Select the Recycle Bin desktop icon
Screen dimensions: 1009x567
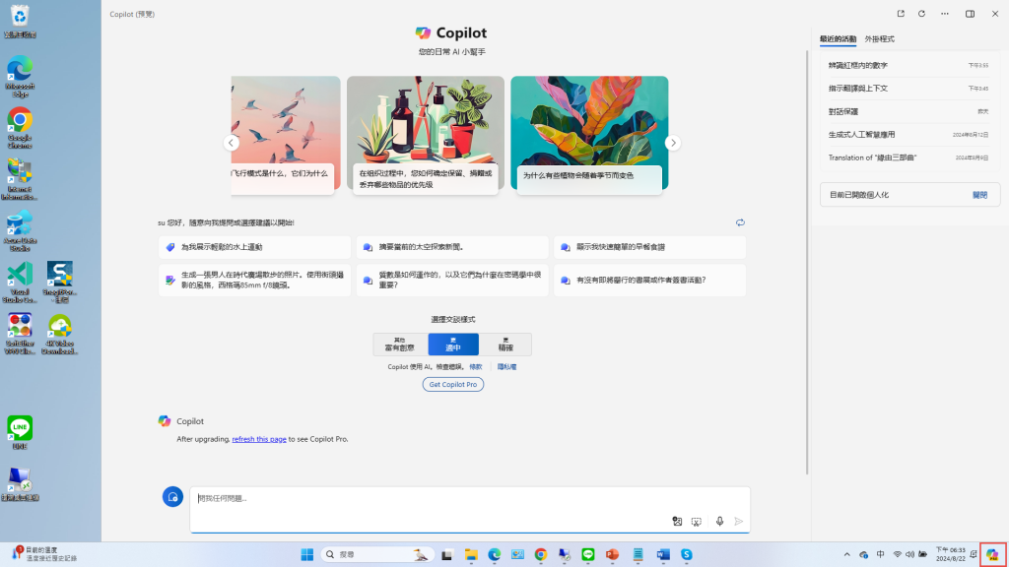(x=20, y=22)
